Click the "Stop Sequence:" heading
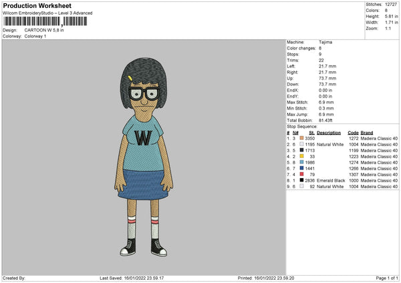The width and height of the screenshot is (401, 283). (x=302, y=126)
